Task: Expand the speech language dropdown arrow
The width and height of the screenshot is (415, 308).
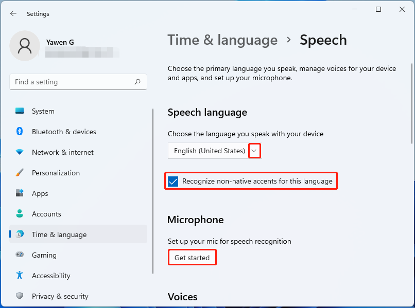Action: [254, 151]
